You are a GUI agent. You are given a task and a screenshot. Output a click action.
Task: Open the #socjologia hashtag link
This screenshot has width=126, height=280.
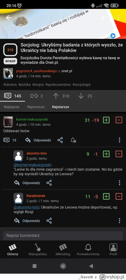coord(81,84)
